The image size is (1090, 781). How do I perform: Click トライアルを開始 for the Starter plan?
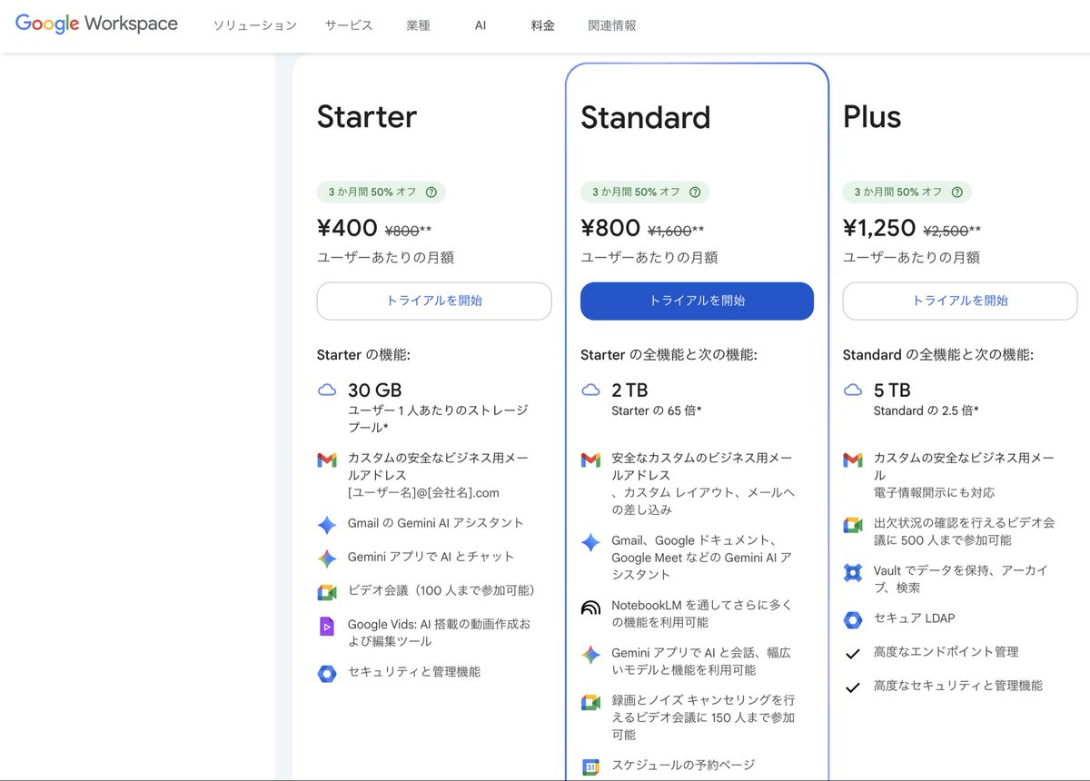click(433, 302)
